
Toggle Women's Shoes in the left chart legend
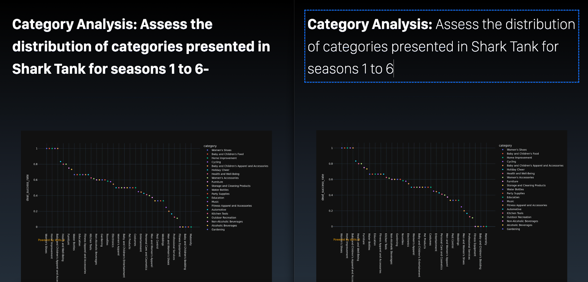[221, 150]
